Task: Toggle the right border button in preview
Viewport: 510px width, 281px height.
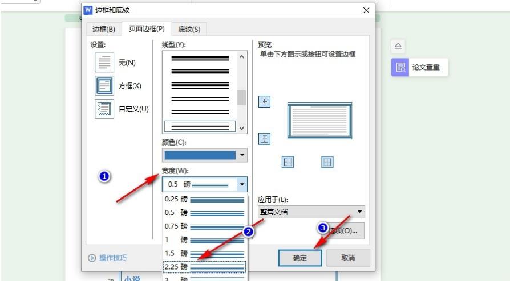Action: (x=327, y=162)
